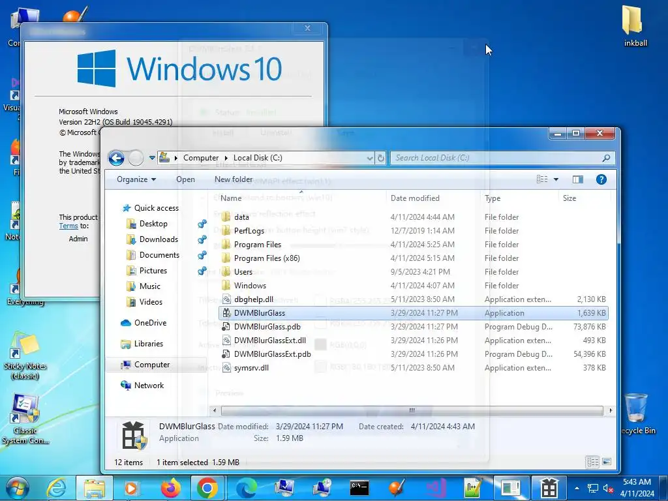The width and height of the screenshot is (668, 501).
Task: Click the blue Help icon
Action: click(601, 179)
